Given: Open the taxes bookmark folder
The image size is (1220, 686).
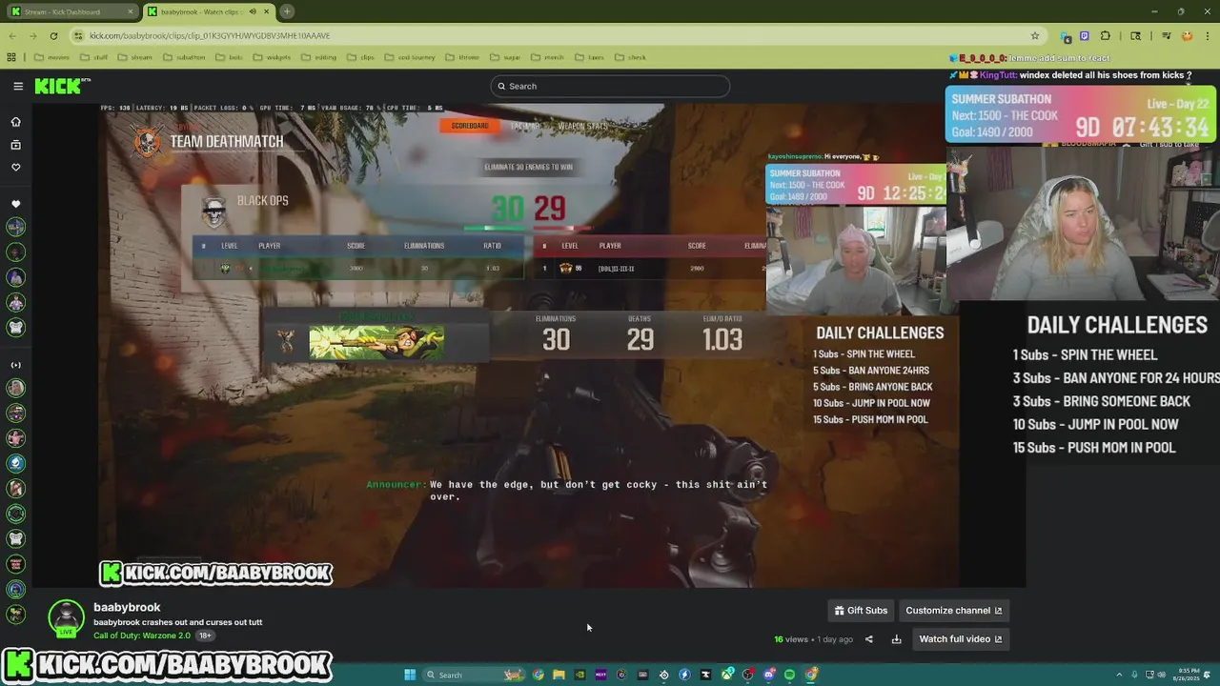Looking at the screenshot, I should coord(589,57).
